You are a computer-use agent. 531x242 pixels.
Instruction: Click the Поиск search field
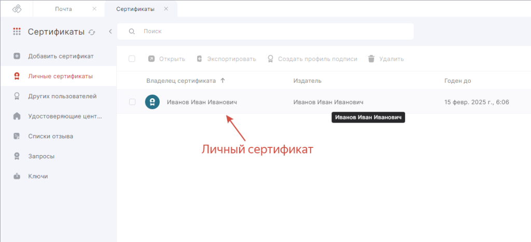point(265,32)
